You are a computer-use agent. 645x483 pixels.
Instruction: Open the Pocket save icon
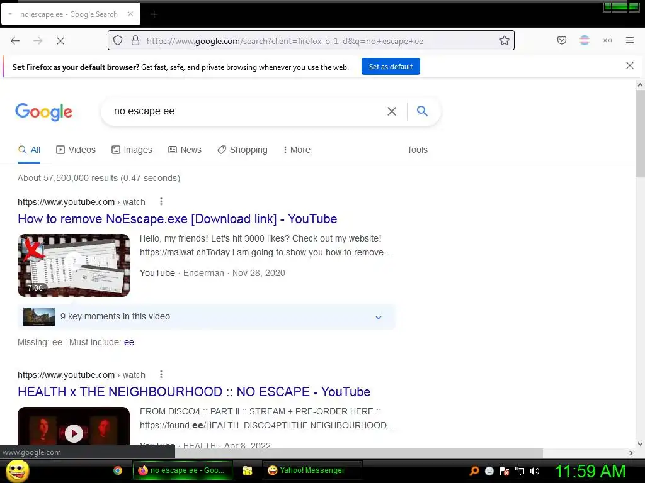[562, 40]
